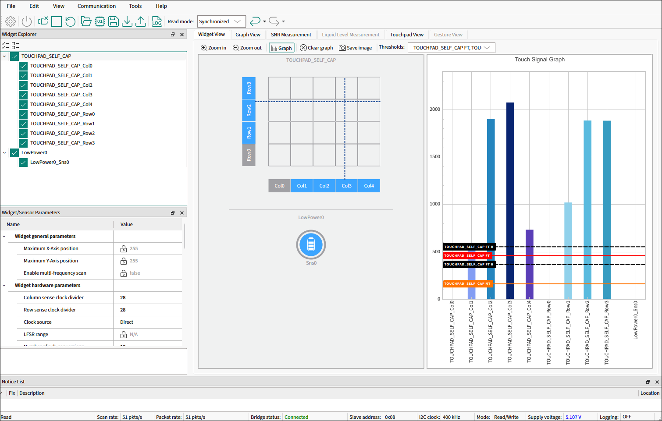Collapse the Widget general parameters group
Image resolution: width=662 pixels, height=421 pixels.
pos(4,237)
